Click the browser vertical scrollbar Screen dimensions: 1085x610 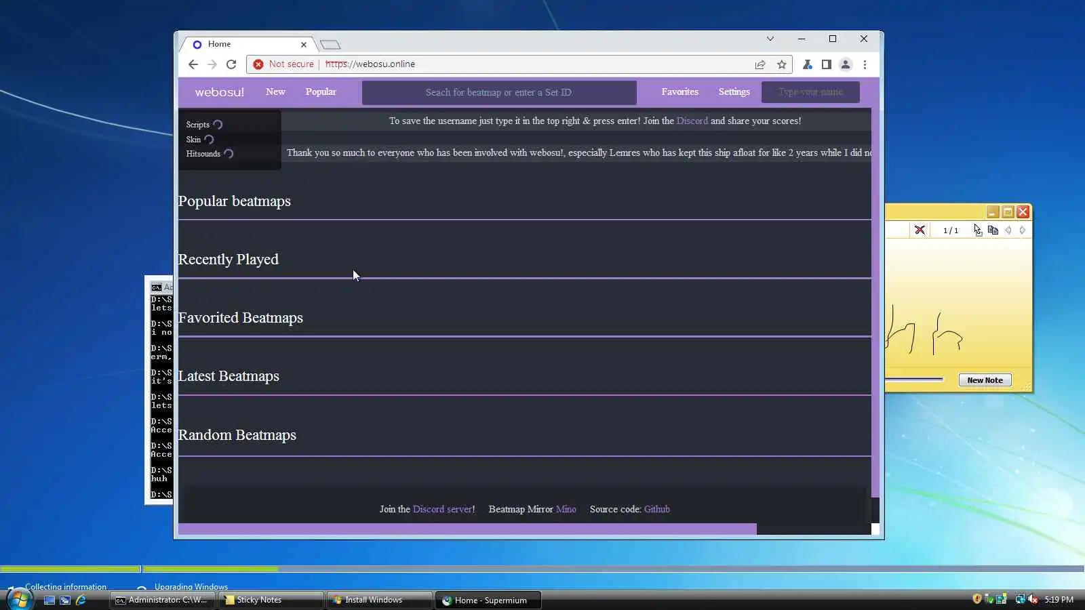click(x=875, y=302)
